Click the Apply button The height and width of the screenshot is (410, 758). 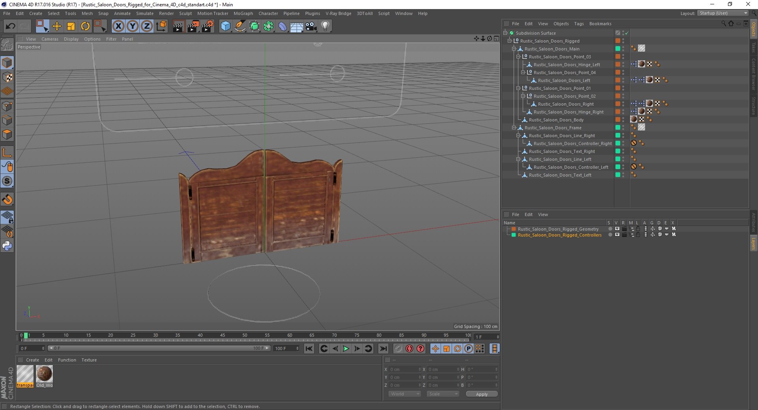482,394
